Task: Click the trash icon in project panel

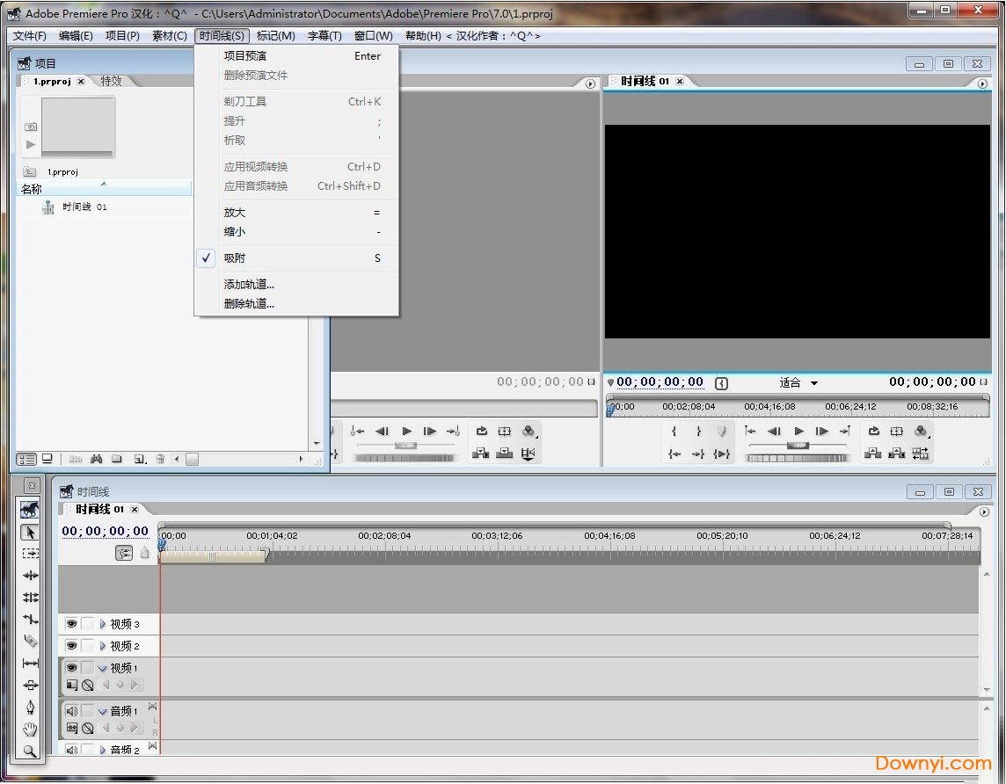Action: [160, 459]
